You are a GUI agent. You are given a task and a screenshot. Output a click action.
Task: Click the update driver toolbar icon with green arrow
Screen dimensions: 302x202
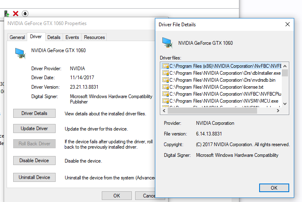point(7,14)
